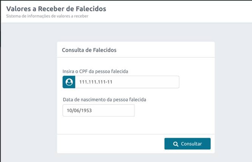Focus the birth date field showing 10/06/1953
252x162 pixels.
pyautogui.click(x=99, y=110)
